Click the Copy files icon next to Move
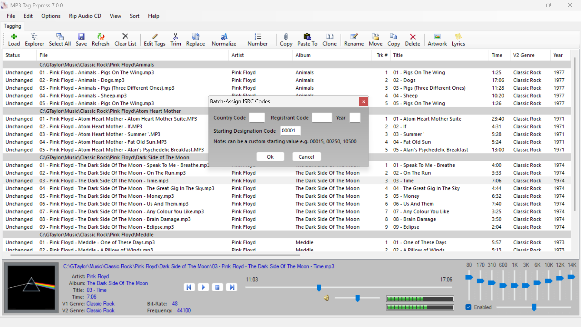581x327 pixels. pyautogui.click(x=394, y=40)
